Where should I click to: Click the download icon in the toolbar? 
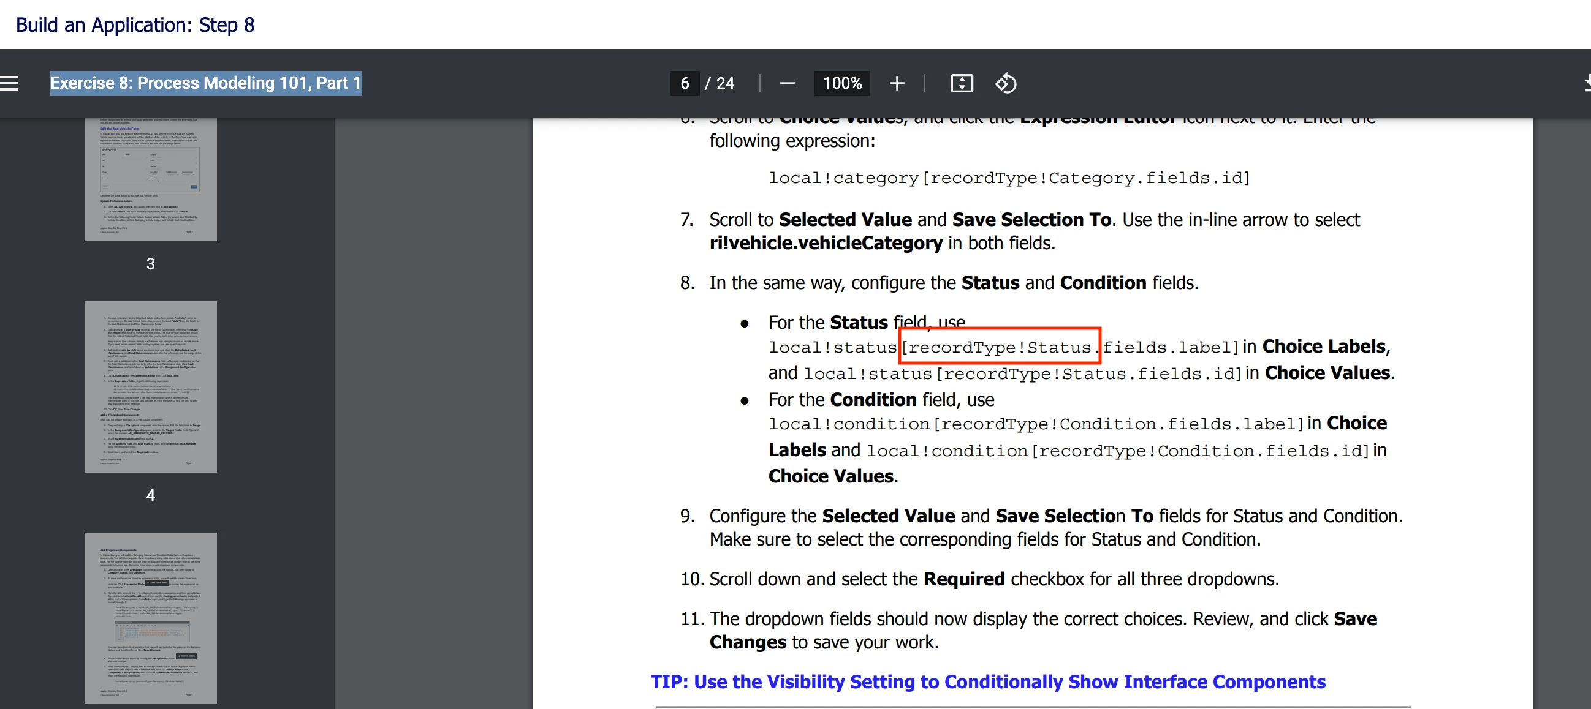click(x=1586, y=83)
